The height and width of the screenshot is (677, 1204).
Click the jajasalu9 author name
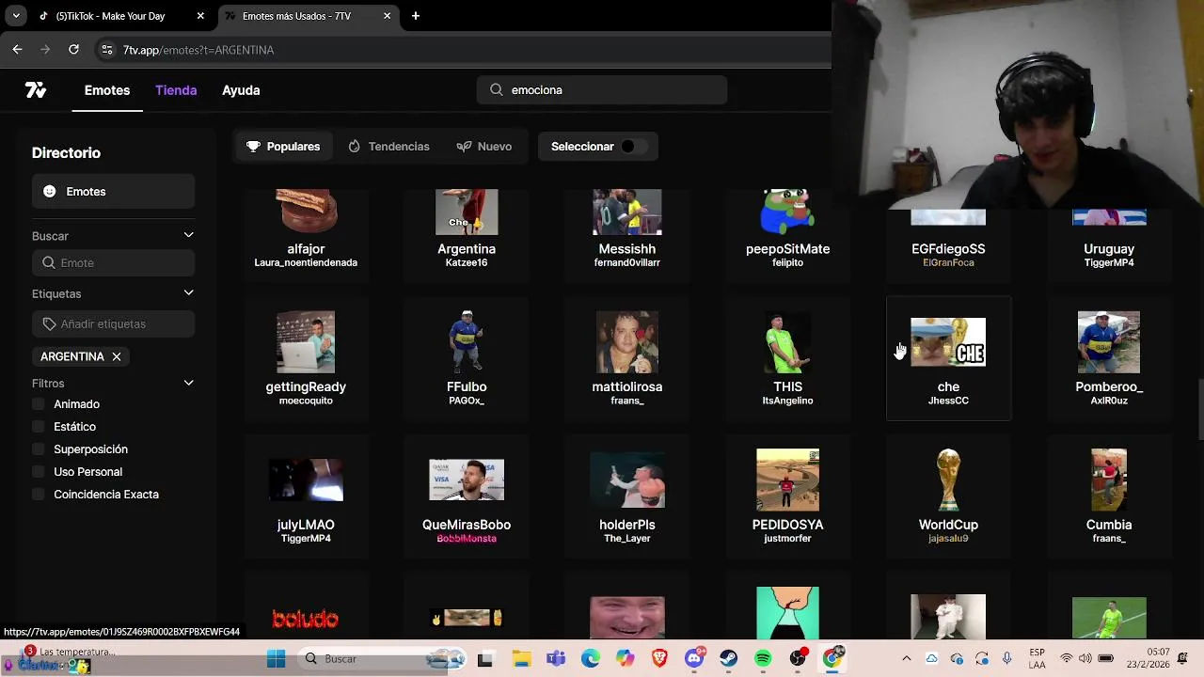pyautogui.click(x=948, y=539)
